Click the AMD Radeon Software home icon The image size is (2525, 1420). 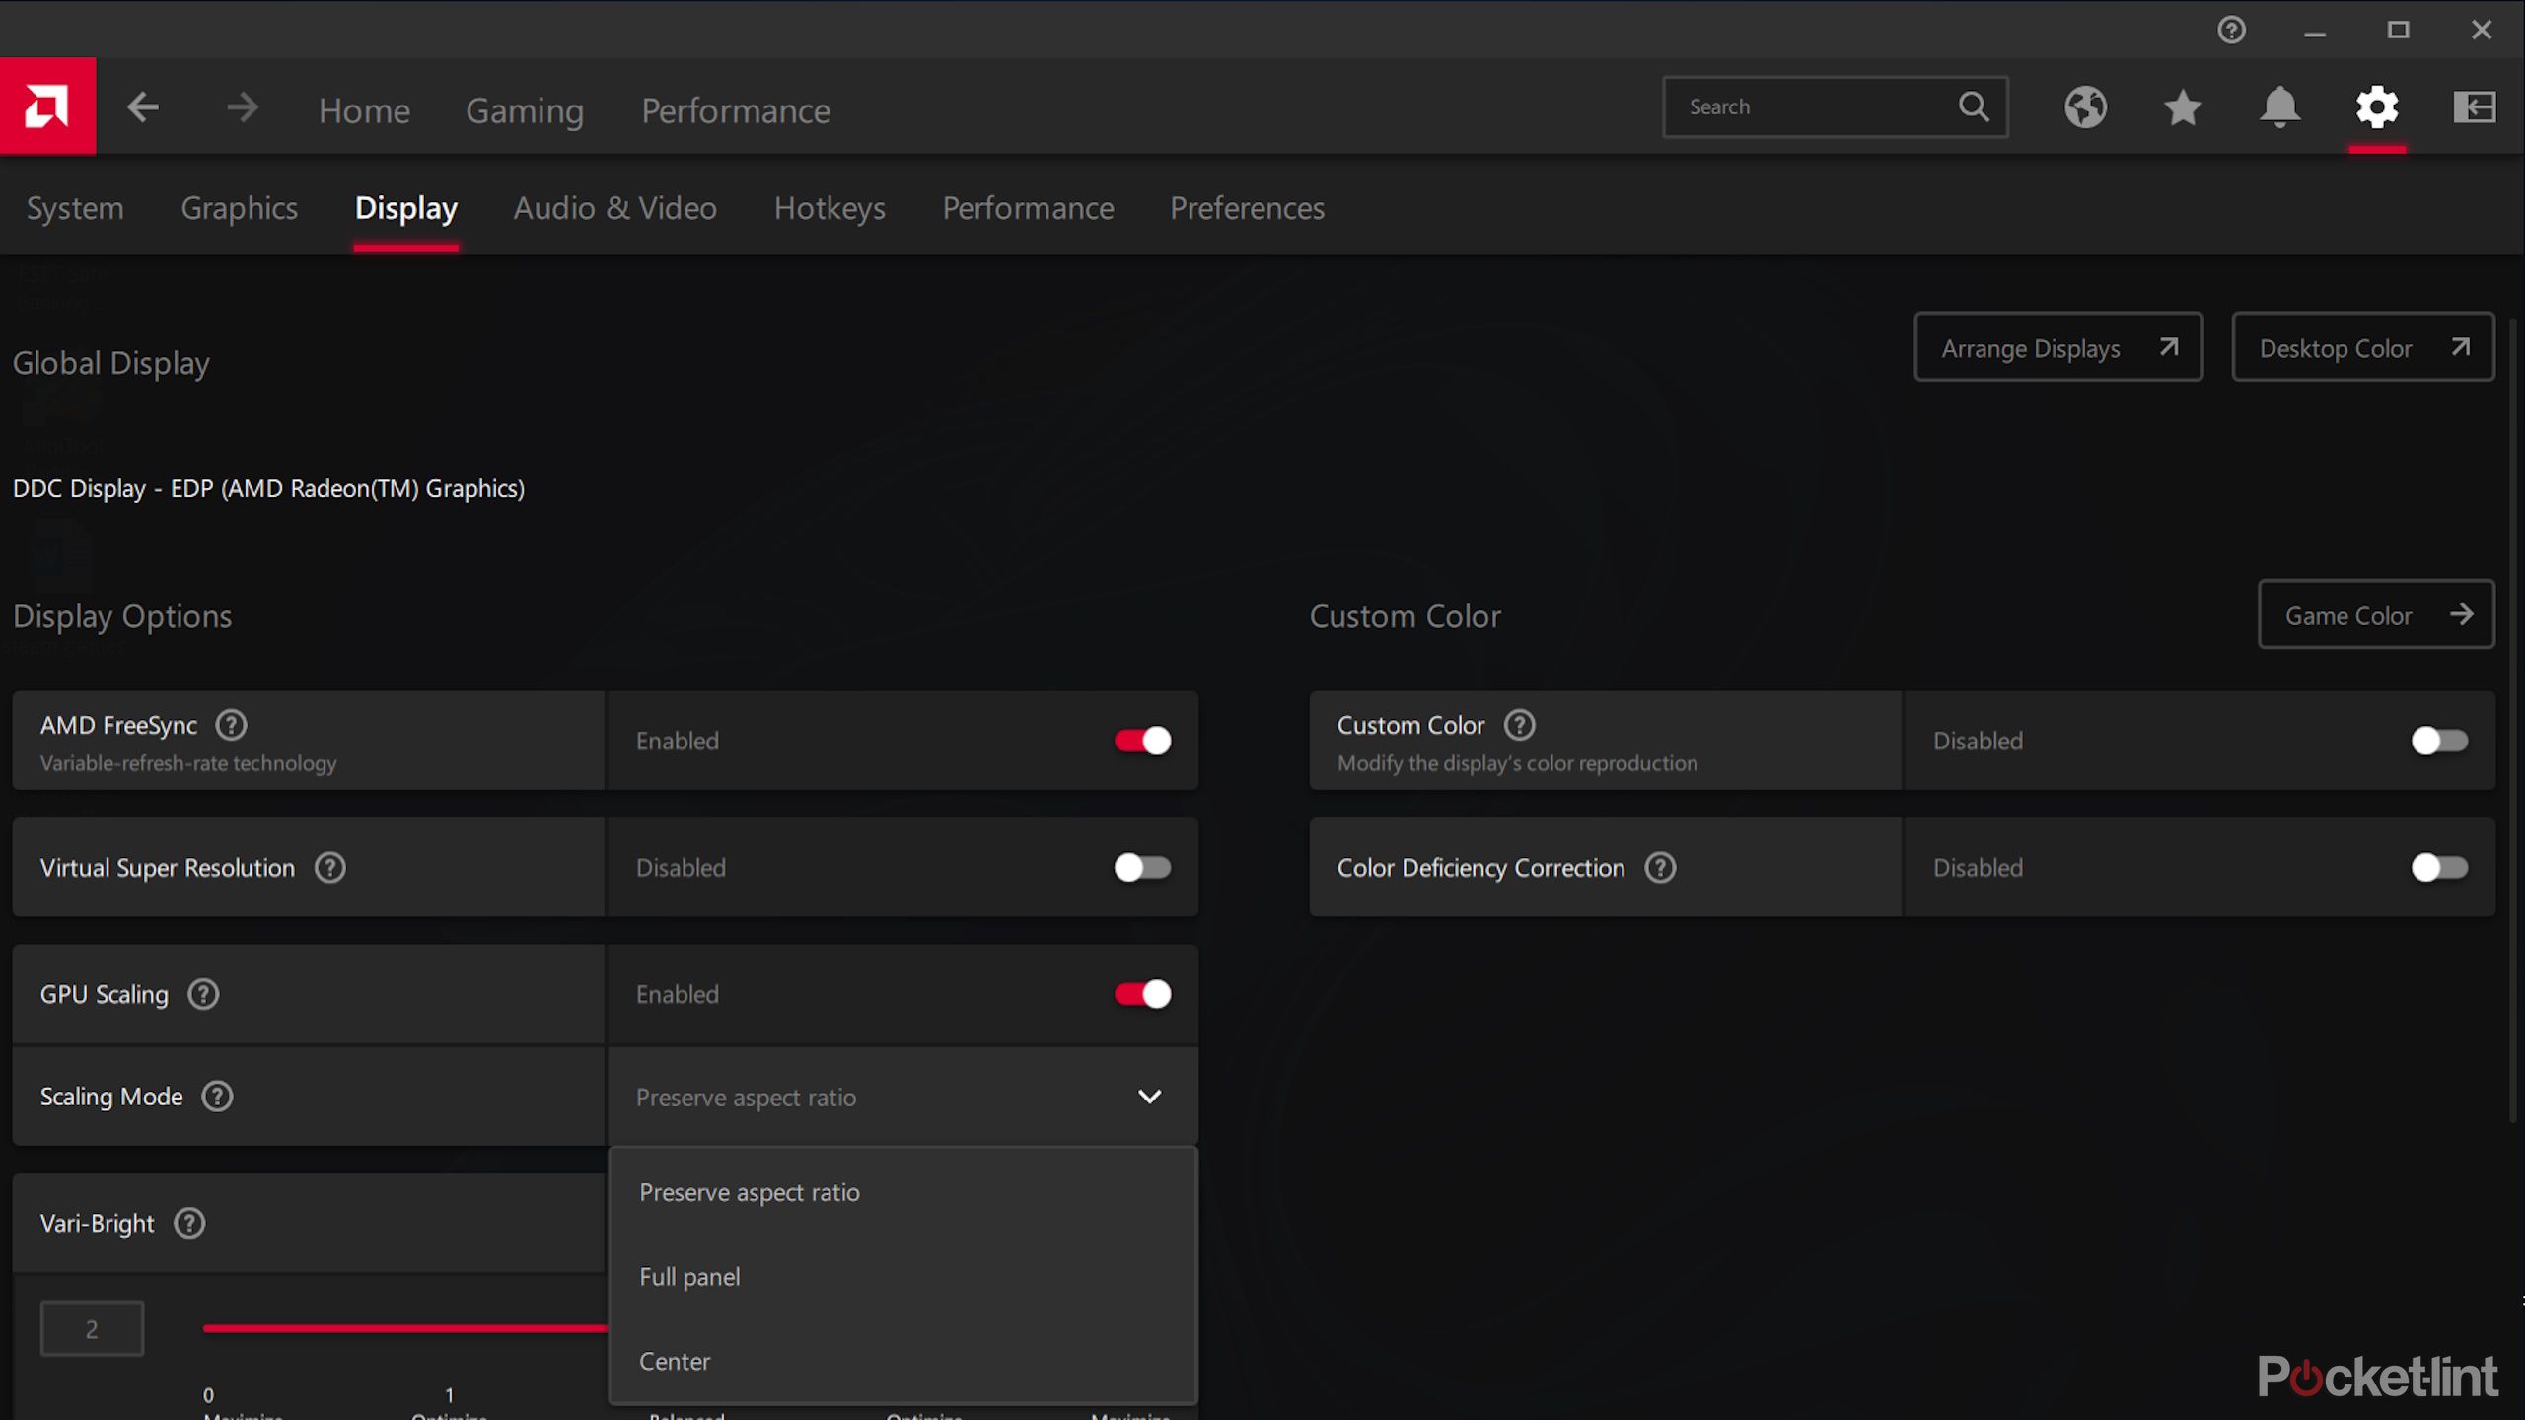(x=46, y=106)
